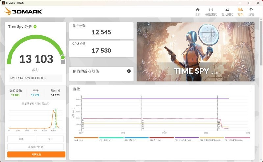The image size is (263, 162).
Task: Click the TIME SPY preview image
Action: (x=196, y=52)
